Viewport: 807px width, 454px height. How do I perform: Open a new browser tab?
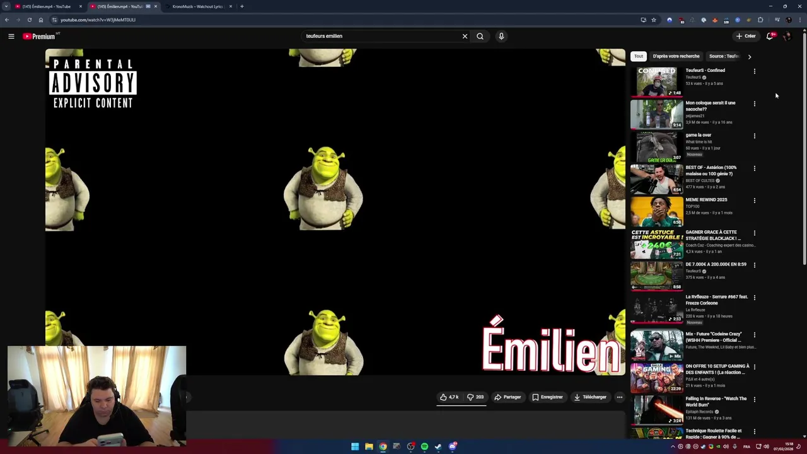click(x=241, y=6)
